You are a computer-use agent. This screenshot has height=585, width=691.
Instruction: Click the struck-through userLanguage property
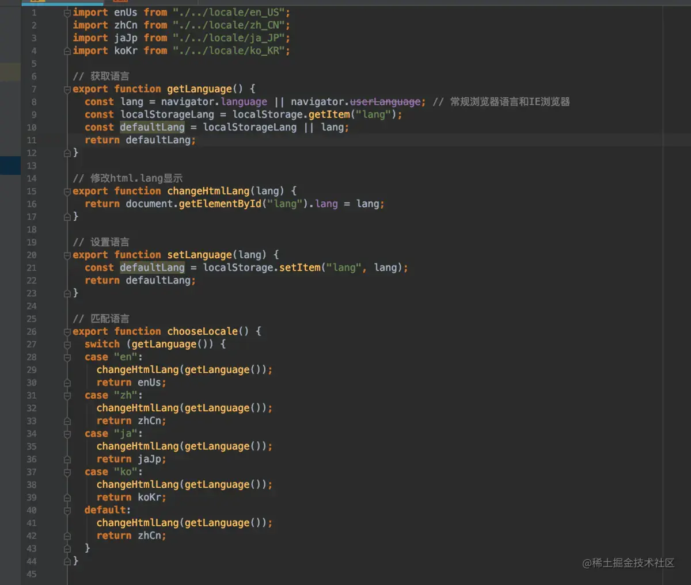point(385,102)
